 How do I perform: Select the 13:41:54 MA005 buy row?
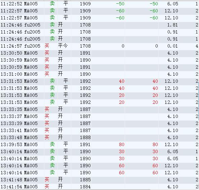click(x=99, y=187)
